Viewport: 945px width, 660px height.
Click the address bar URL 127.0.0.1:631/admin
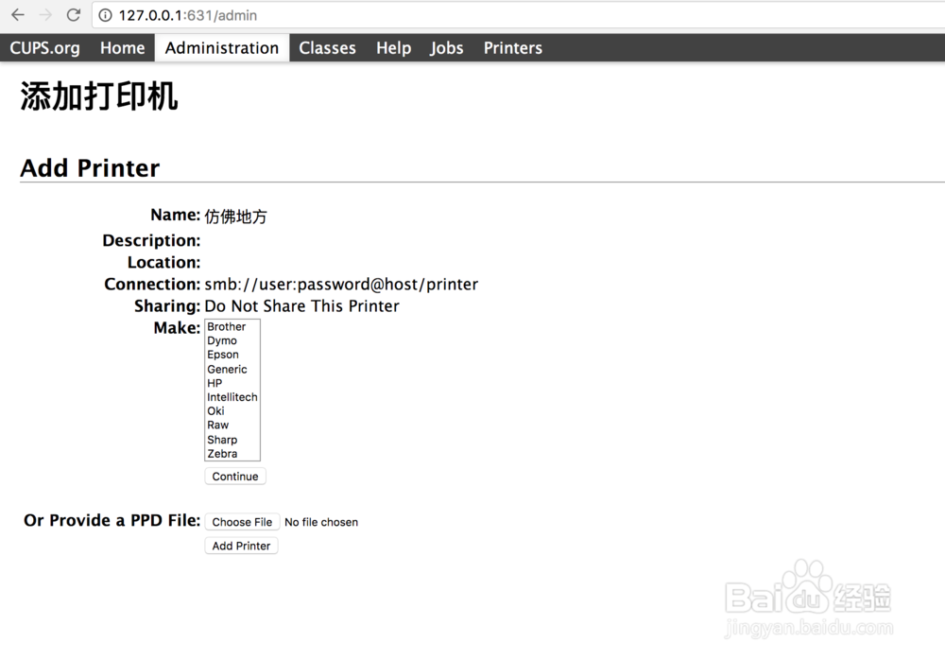pos(187,16)
